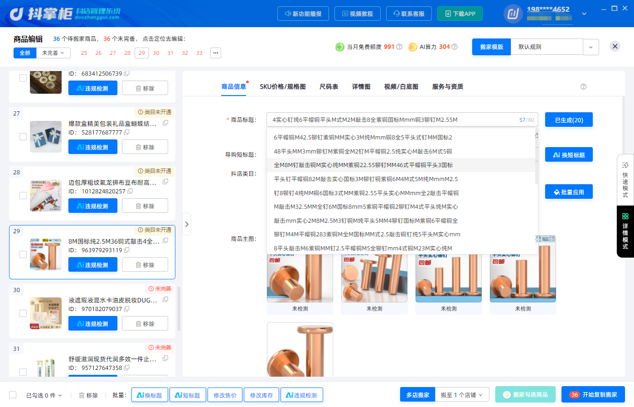Open 新功能播报 announcements
634x407 pixels.
click(303, 14)
